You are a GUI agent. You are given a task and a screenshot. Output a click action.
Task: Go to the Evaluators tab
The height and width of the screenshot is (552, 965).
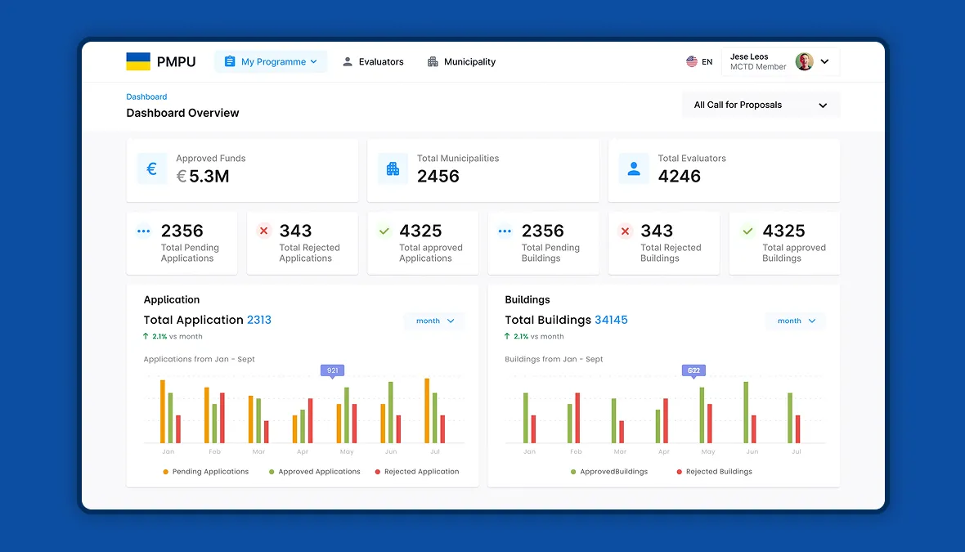coord(373,61)
